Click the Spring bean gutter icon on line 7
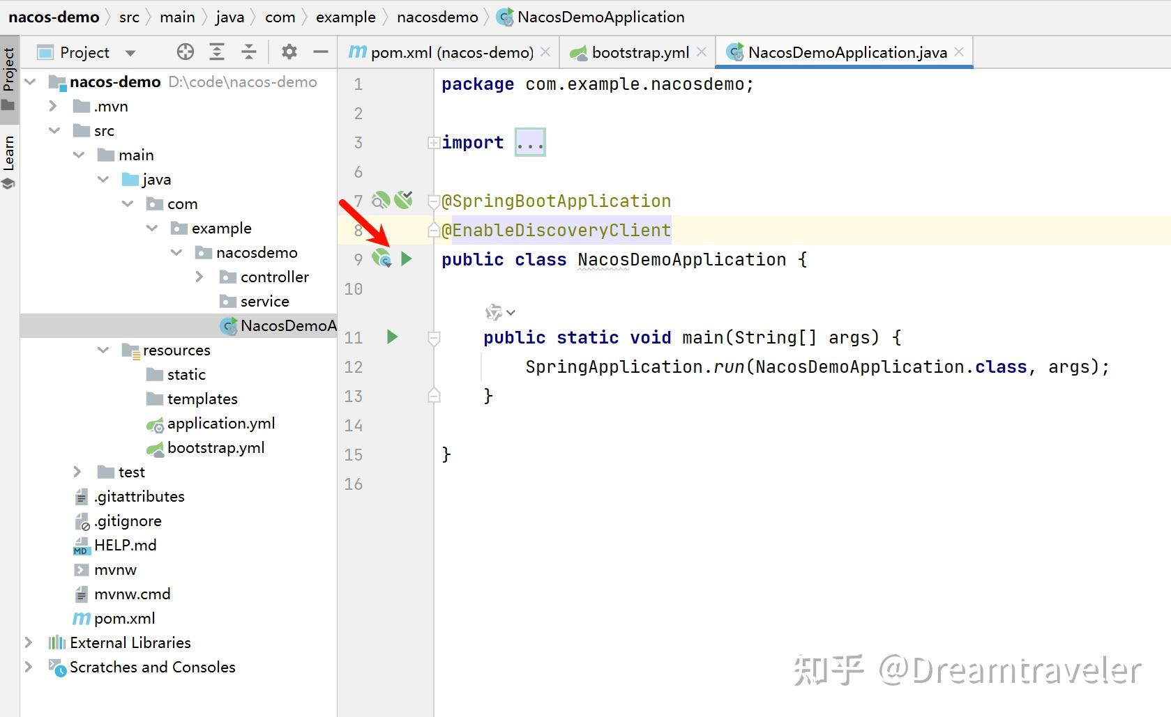The image size is (1171, 717). click(x=380, y=200)
